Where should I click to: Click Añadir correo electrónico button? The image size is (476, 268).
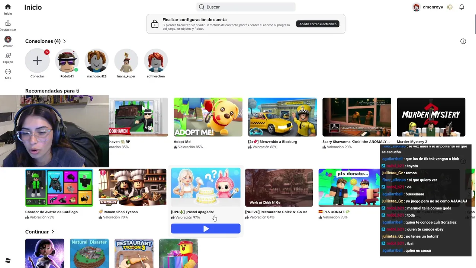click(x=318, y=24)
